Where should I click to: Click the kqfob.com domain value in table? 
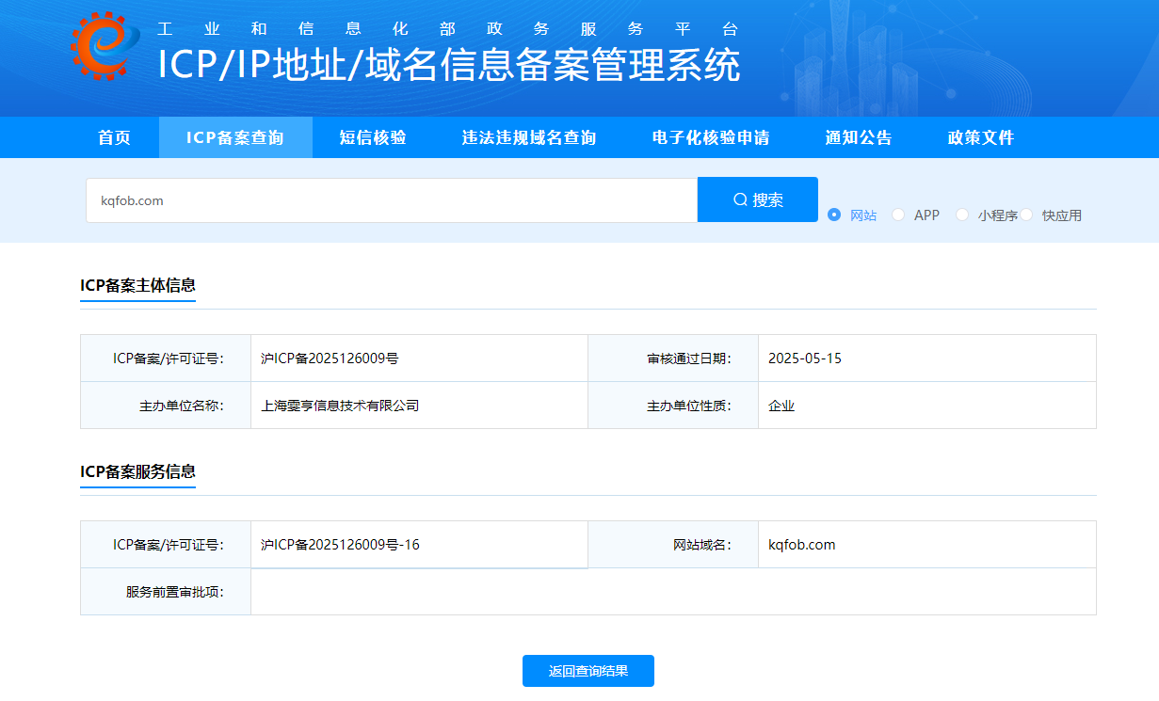click(x=802, y=545)
